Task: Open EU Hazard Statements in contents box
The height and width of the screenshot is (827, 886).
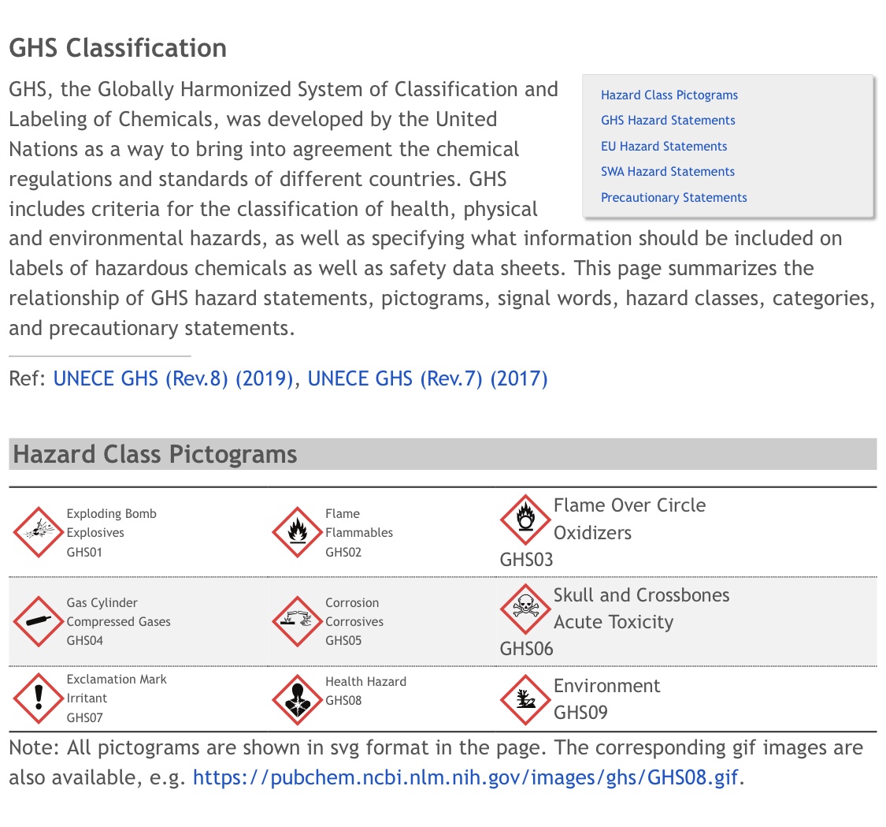Action: pos(664,147)
